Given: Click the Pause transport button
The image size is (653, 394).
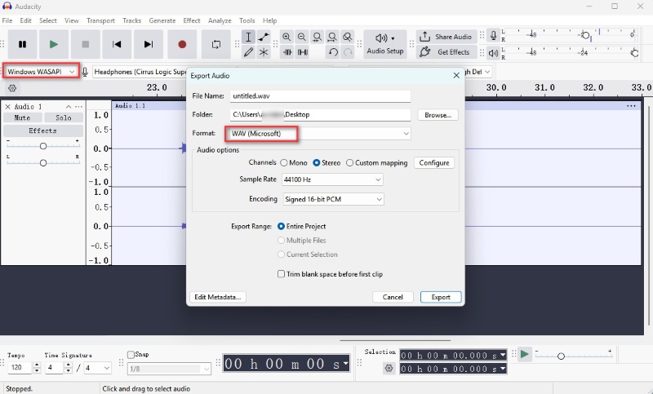Looking at the screenshot, I should (x=23, y=44).
